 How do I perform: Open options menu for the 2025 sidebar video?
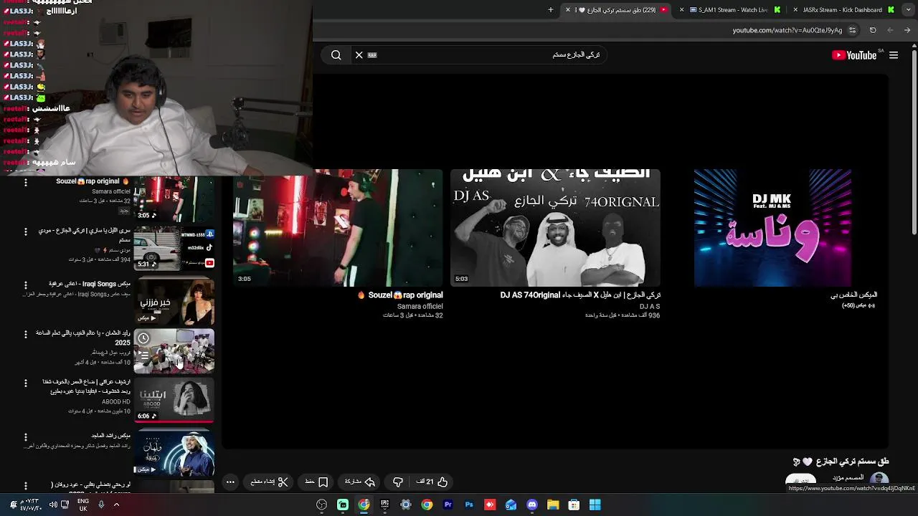pyautogui.click(x=26, y=334)
